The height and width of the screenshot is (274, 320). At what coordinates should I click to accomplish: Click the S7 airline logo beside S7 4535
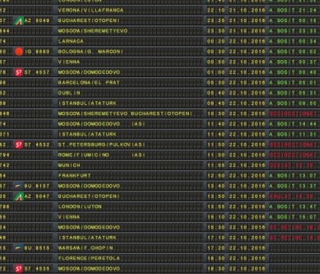pyautogui.click(x=18, y=269)
